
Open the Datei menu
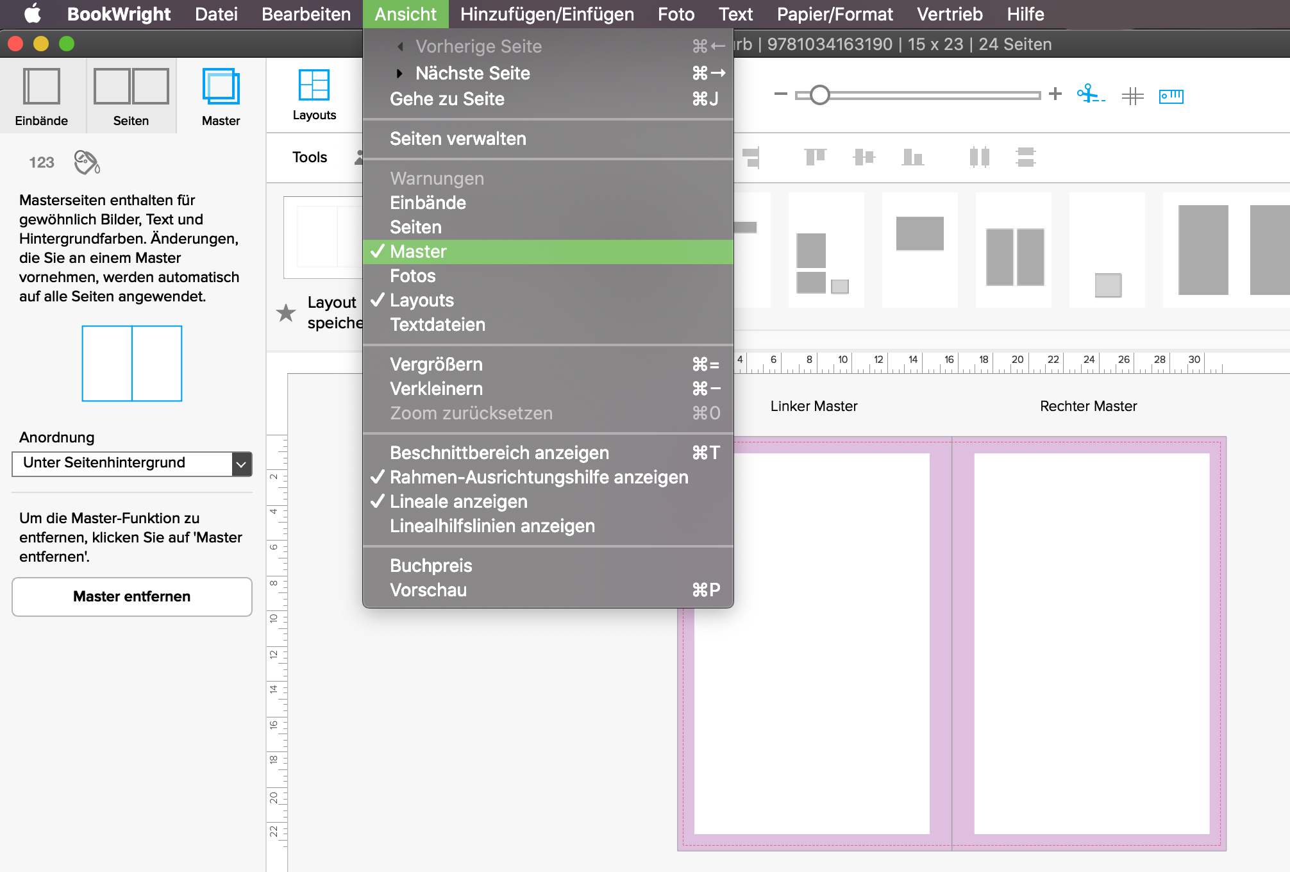click(x=216, y=14)
